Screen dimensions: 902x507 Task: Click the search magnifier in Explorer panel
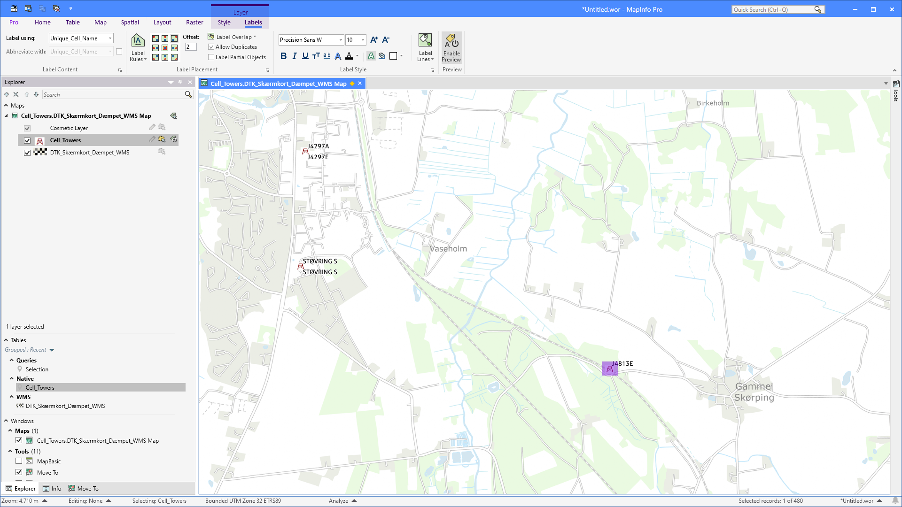point(187,94)
